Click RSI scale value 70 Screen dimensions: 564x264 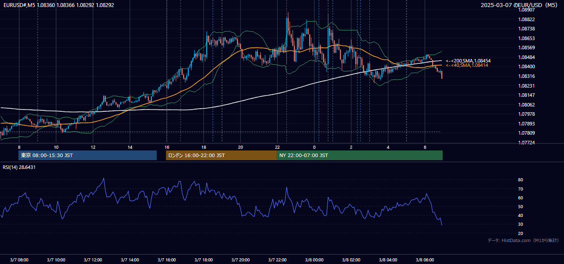click(521, 189)
